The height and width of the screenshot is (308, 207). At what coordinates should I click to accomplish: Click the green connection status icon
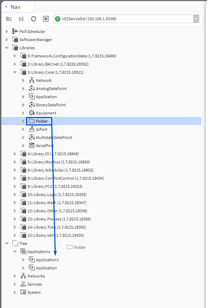58,19
